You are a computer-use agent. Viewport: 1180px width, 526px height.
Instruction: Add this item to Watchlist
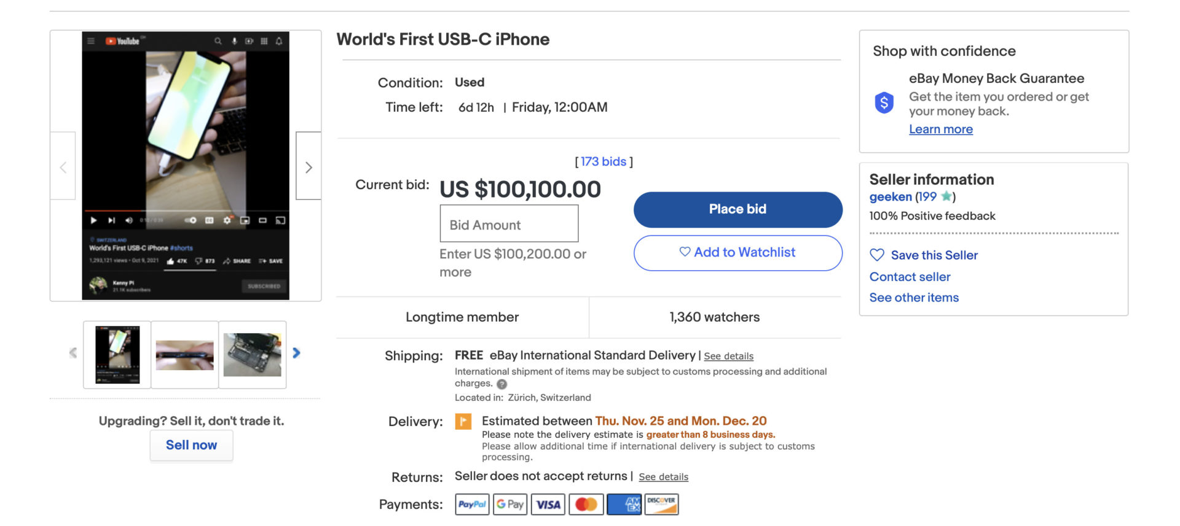coord(737,253)
